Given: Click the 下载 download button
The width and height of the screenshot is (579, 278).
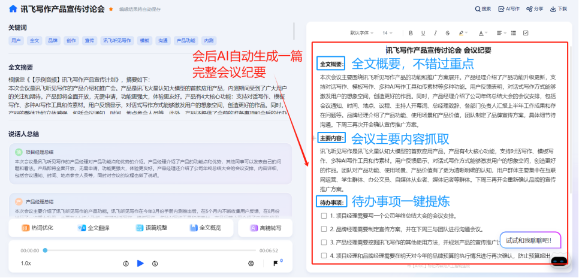Looking at the screenshot, I should pyautogui.click(x=559, y=9).
